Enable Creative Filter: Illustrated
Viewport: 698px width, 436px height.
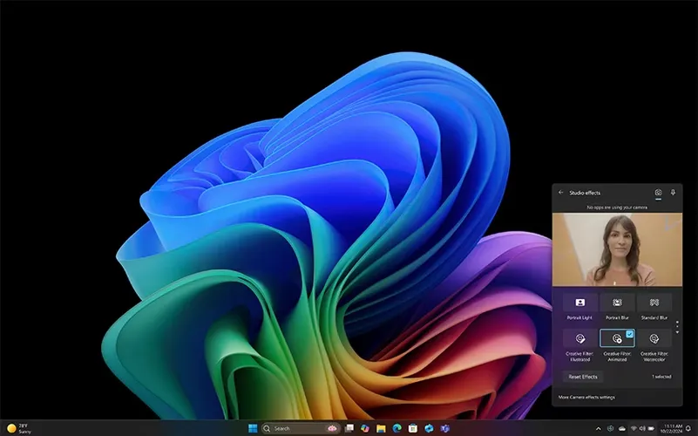(579, 338)
